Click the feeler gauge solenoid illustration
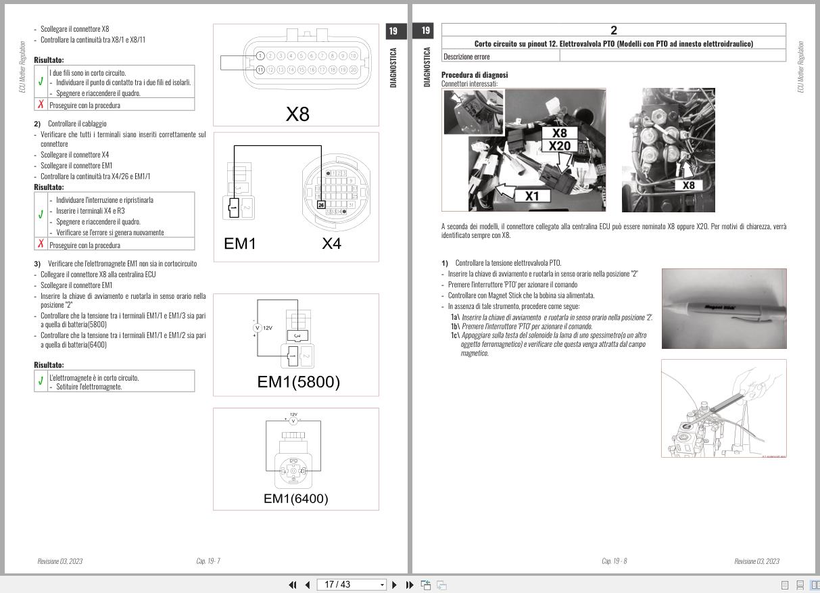Image resolution: width=820 pixels, height=593 pixels. click(x=723, y=408)
